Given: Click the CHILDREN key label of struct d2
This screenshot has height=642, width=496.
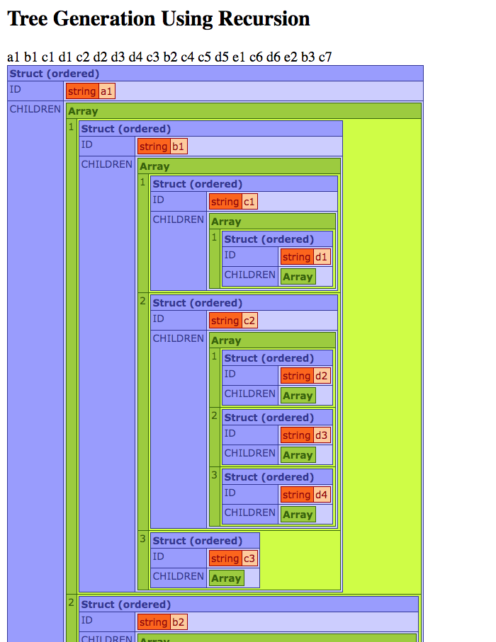Looking at the screenshot, I should 250,394.
